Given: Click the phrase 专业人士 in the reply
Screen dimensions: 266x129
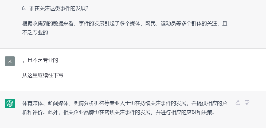Looking at the screenshot, I should [x=120, y=103].
